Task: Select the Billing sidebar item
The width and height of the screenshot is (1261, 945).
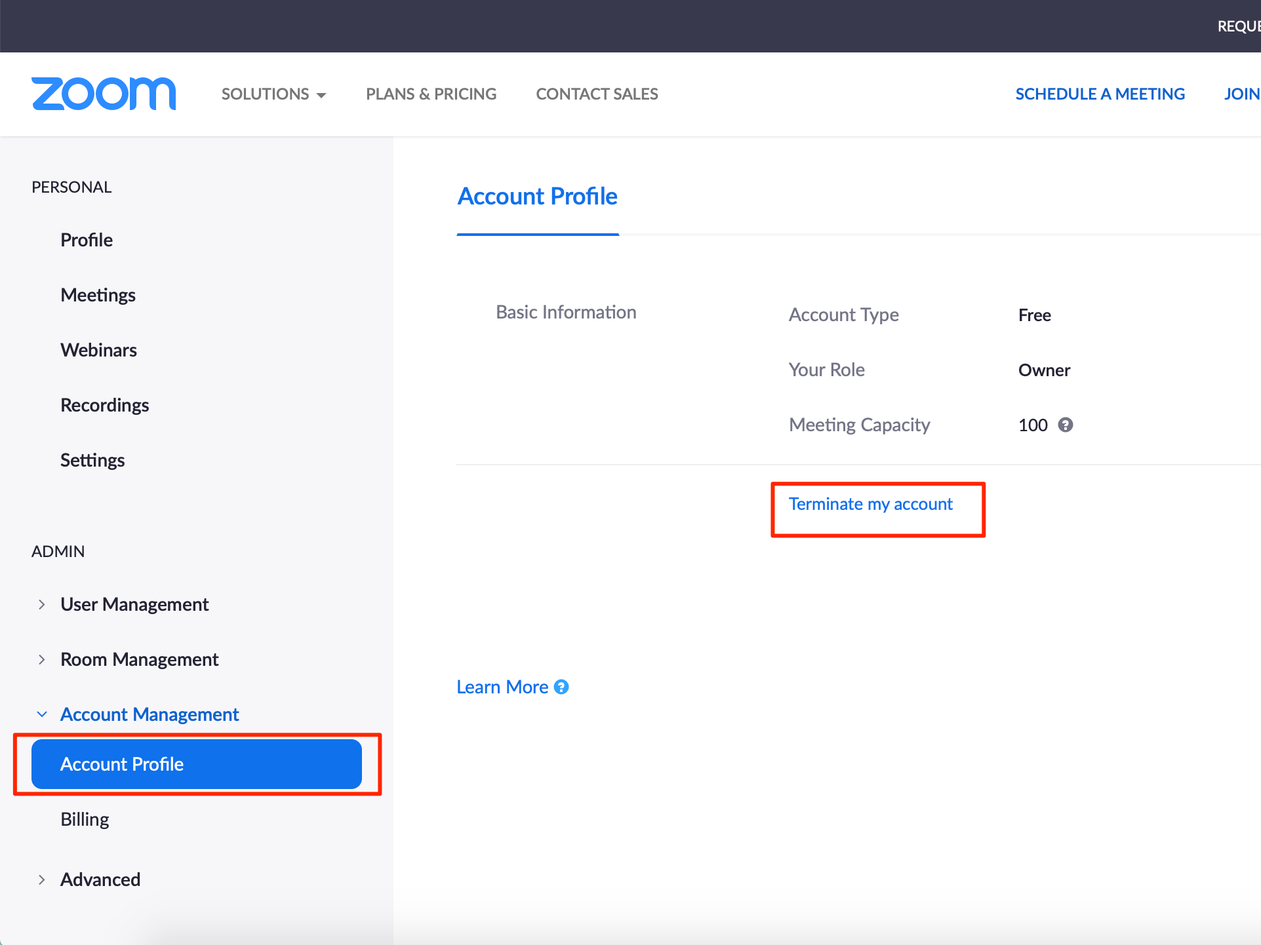Action: click(x=85, y=819)
